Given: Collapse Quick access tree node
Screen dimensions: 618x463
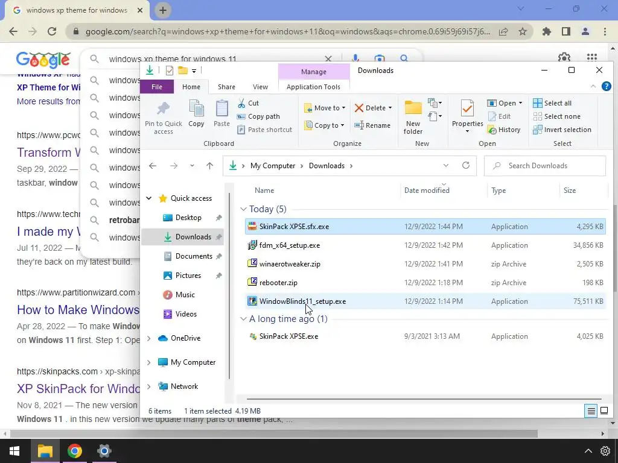Looking at the screenshot, I should 149,198.
